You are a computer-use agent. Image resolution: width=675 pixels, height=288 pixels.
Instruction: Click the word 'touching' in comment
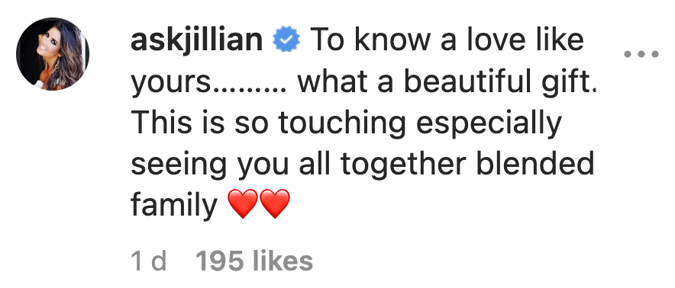(x=342, y=123)
